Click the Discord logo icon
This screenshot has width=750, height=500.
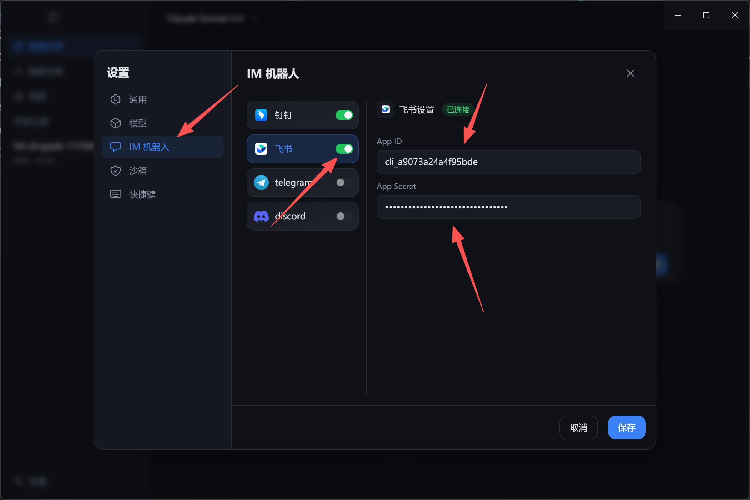click(x=261, y=216)
